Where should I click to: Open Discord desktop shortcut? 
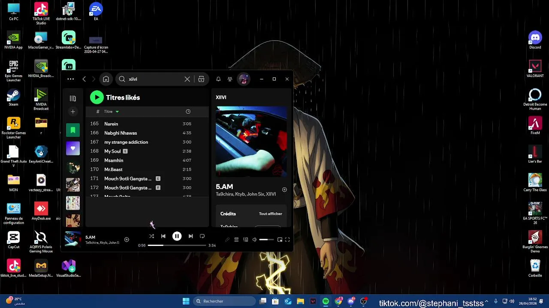pos(535,40)
